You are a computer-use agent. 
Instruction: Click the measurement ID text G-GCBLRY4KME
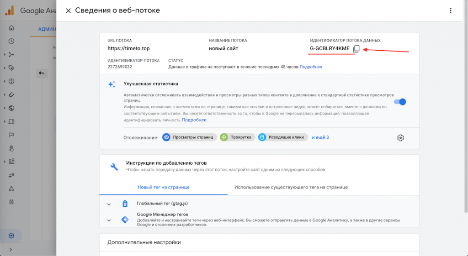click(x=330, y=48)
